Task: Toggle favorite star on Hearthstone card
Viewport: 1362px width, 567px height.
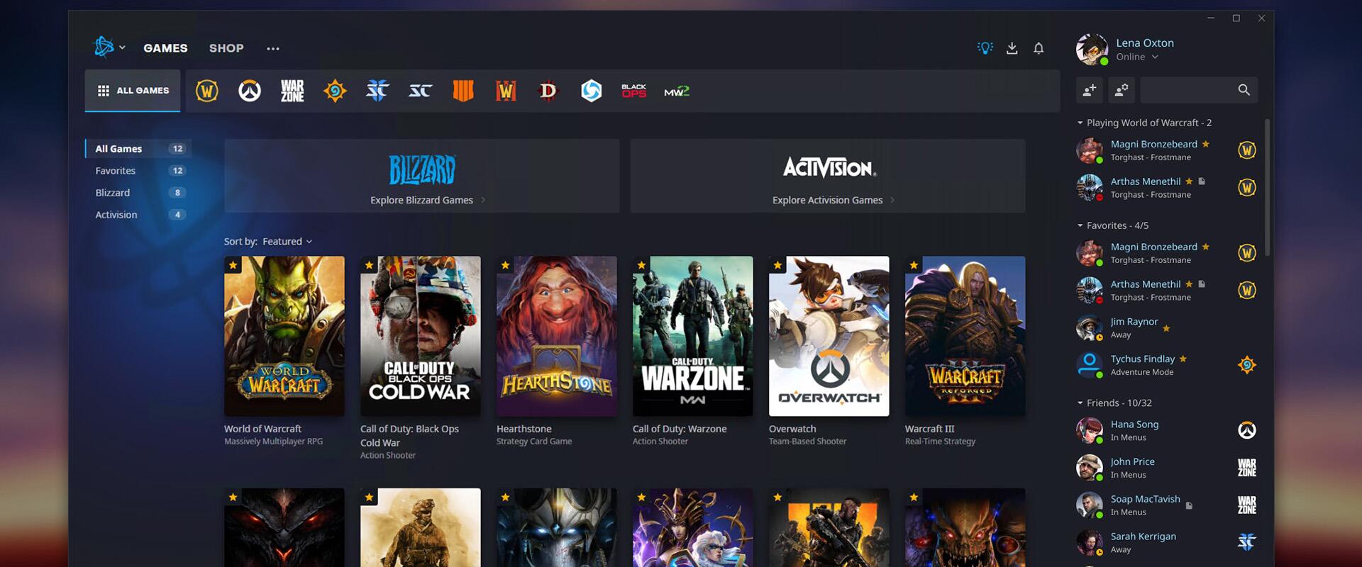Action: [505, 265]
